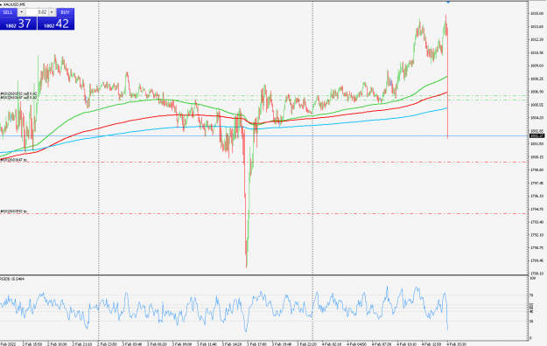Image resolution: width=547 pixels, height=346 pixels.
Task: Increase lot volume with the arrow beside BUY
Action: (x=52, y=12)
